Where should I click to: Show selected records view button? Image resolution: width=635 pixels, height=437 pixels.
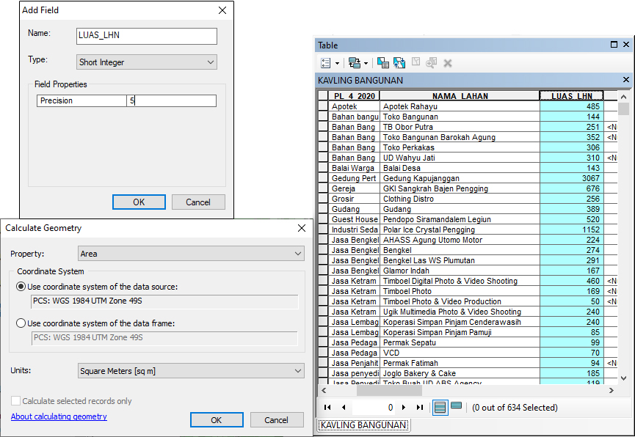(456, 405)
